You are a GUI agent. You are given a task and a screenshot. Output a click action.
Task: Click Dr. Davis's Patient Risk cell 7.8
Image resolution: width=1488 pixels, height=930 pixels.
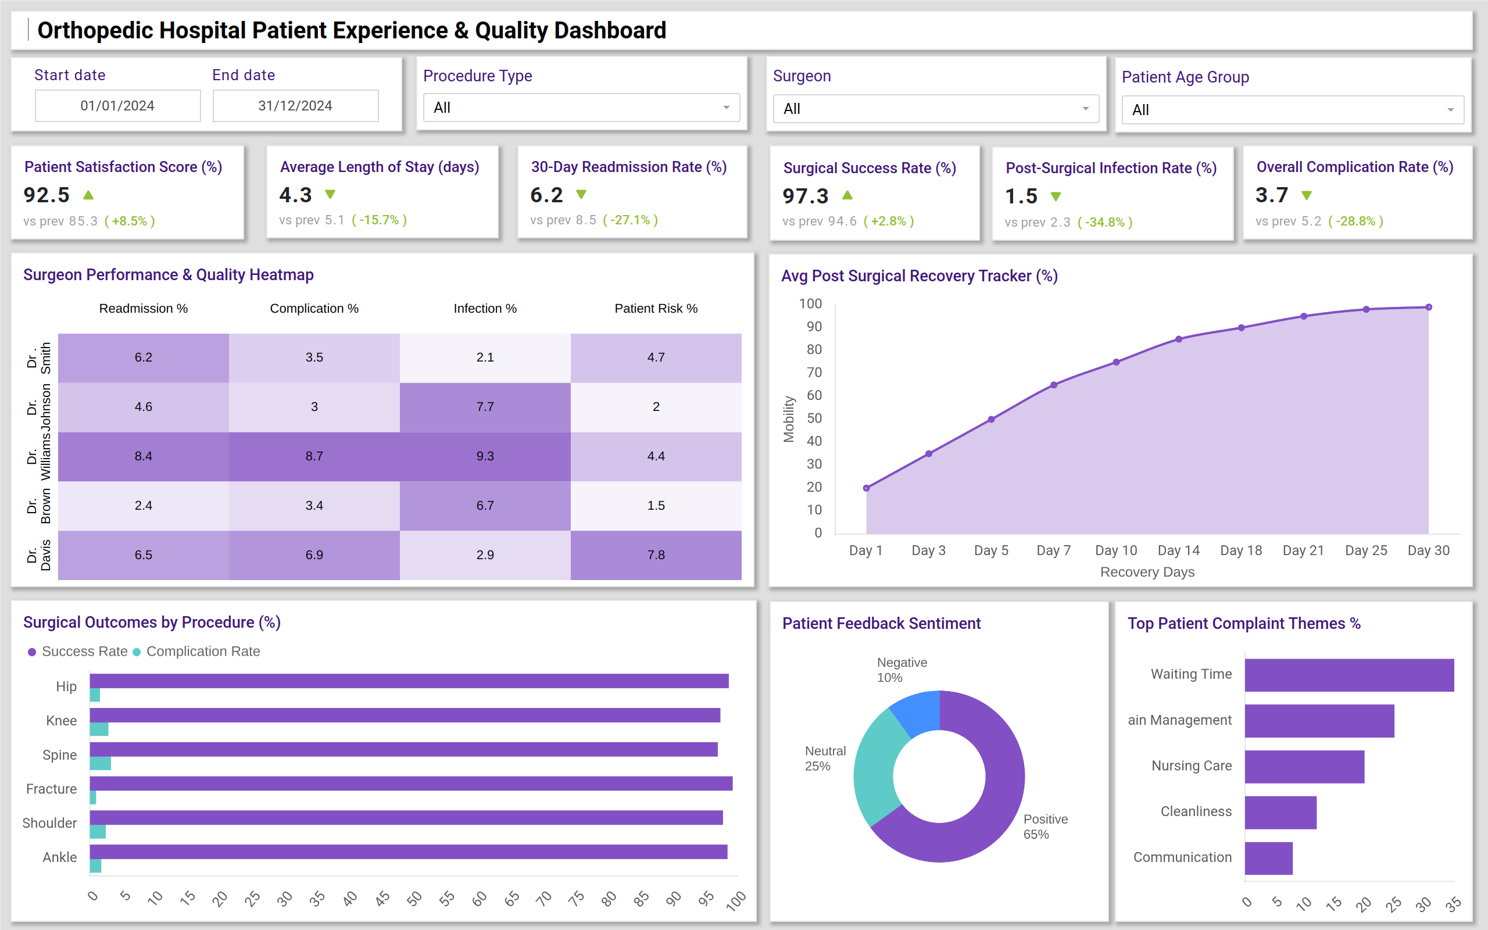[656, 555]
